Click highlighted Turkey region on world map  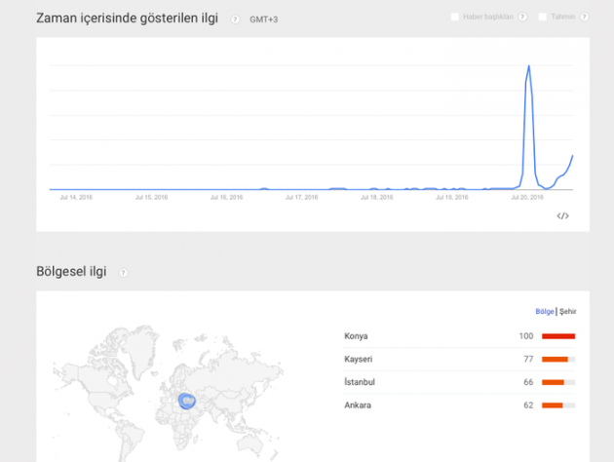(188, 400)
